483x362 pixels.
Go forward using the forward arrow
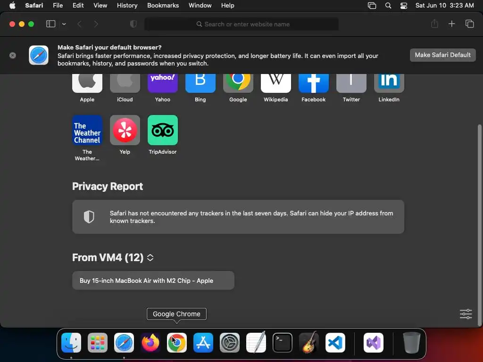point(96,24)
